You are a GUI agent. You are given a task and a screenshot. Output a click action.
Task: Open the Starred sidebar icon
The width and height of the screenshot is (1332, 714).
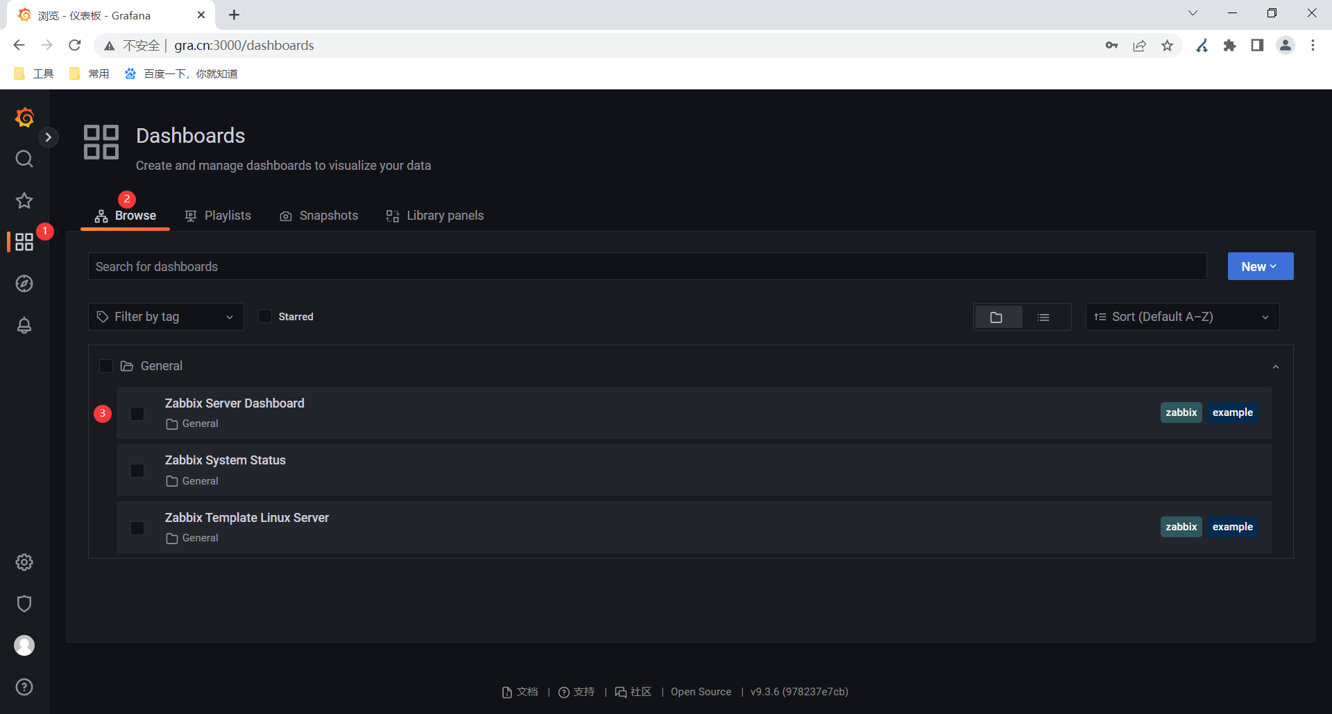click(x=24, y=200)
